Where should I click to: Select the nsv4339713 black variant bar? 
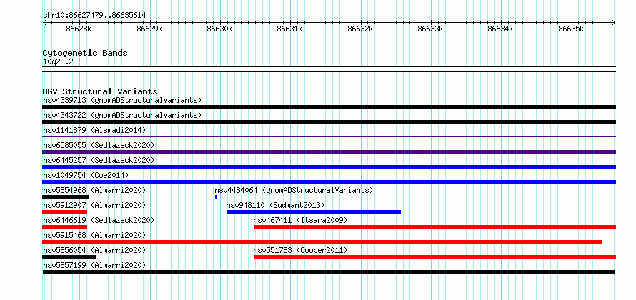coord(329,107)
